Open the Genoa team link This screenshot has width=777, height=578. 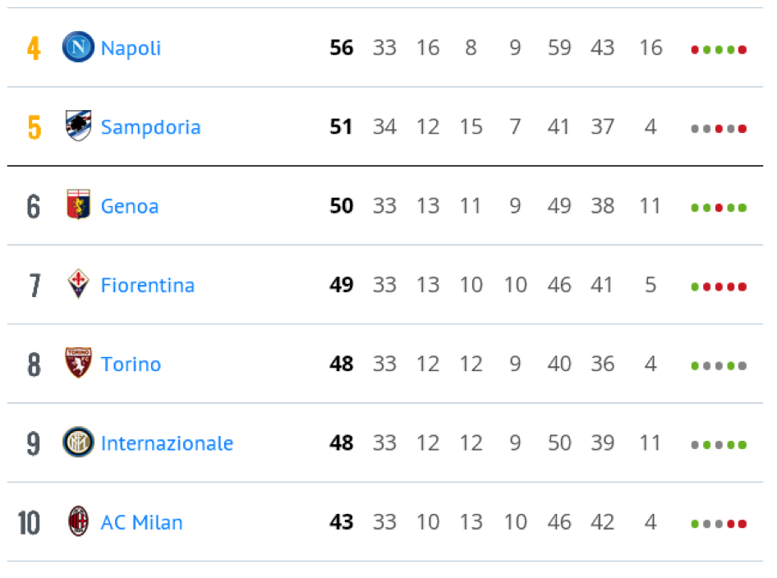pos(130,206)
